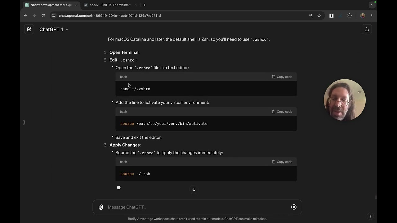Image resolution: width=397 pixels, height=223 pixels.
Task: Reload the current page
Action: (43, 15)
